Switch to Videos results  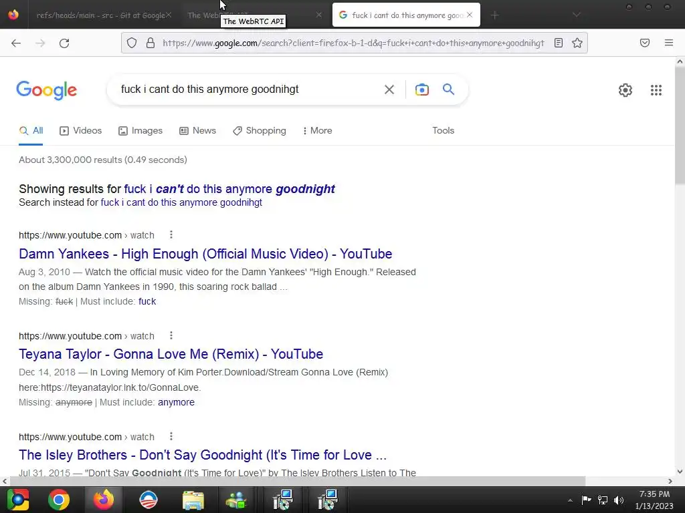click(x=81, y=130)
